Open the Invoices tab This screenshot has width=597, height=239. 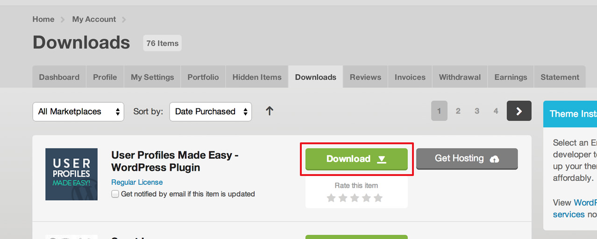point(410,77)
